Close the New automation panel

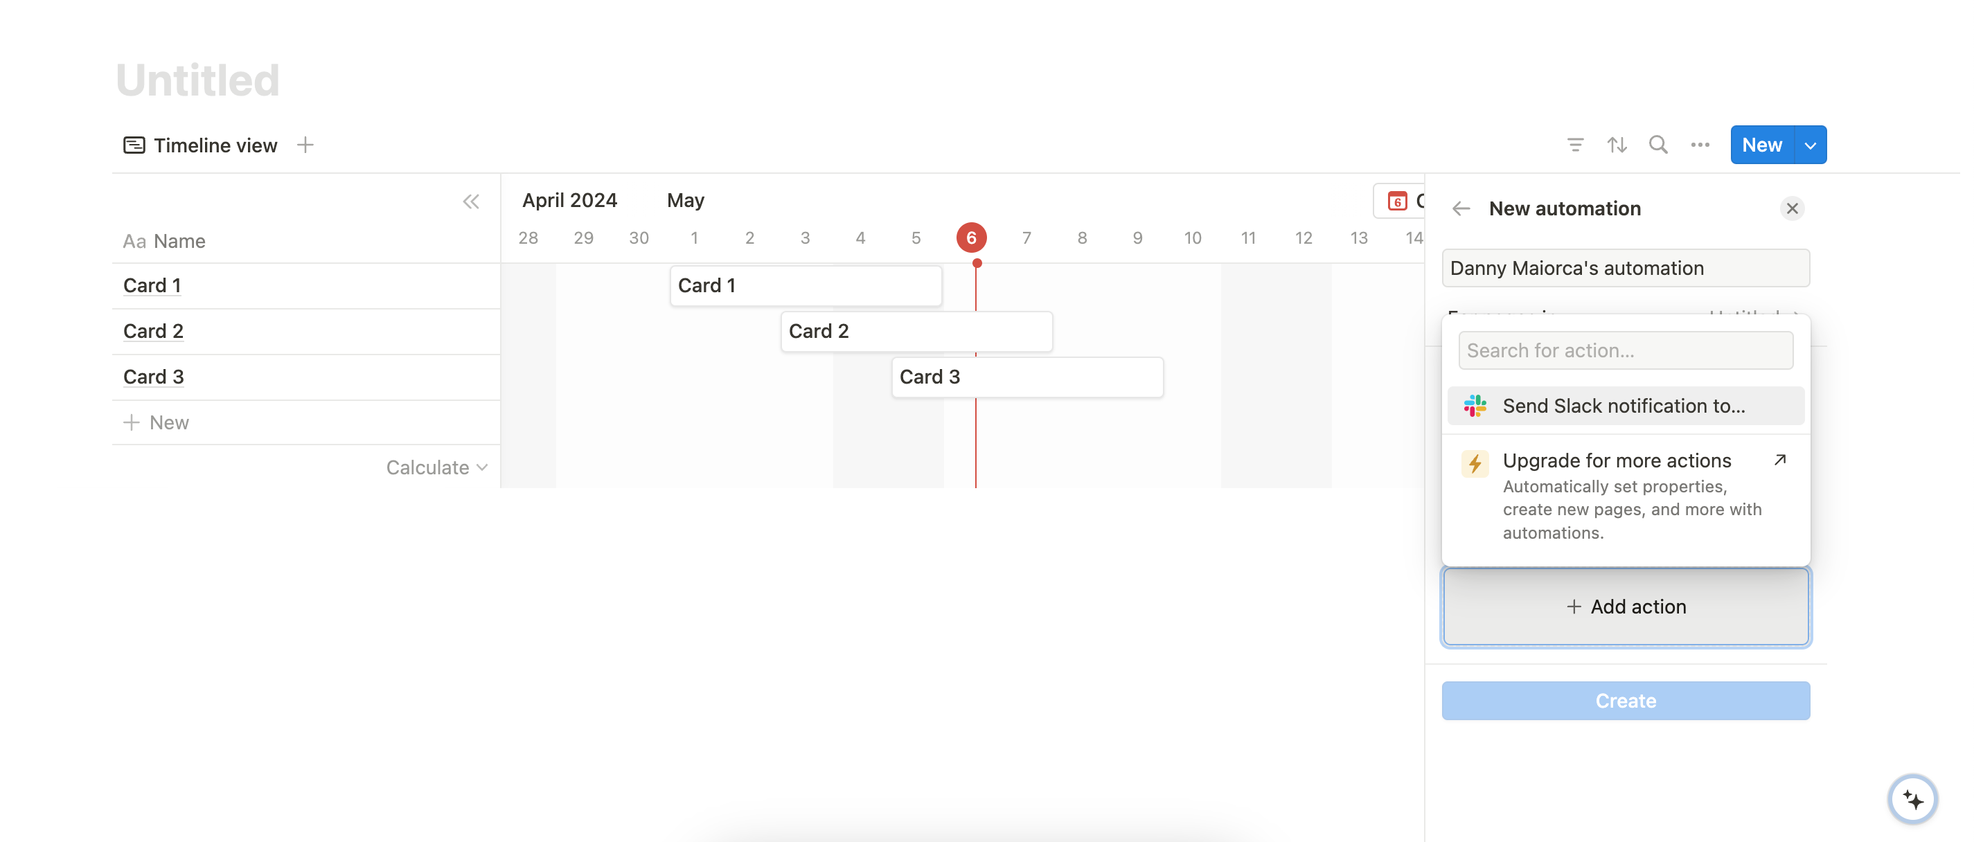[1792, 208]
